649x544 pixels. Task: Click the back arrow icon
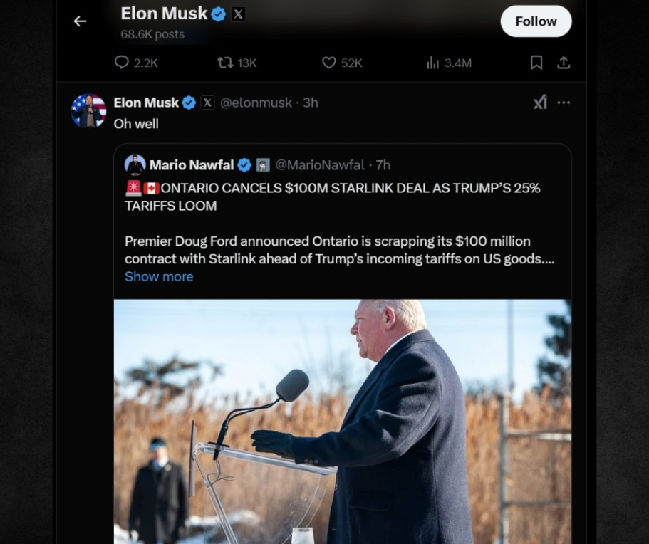80,21
